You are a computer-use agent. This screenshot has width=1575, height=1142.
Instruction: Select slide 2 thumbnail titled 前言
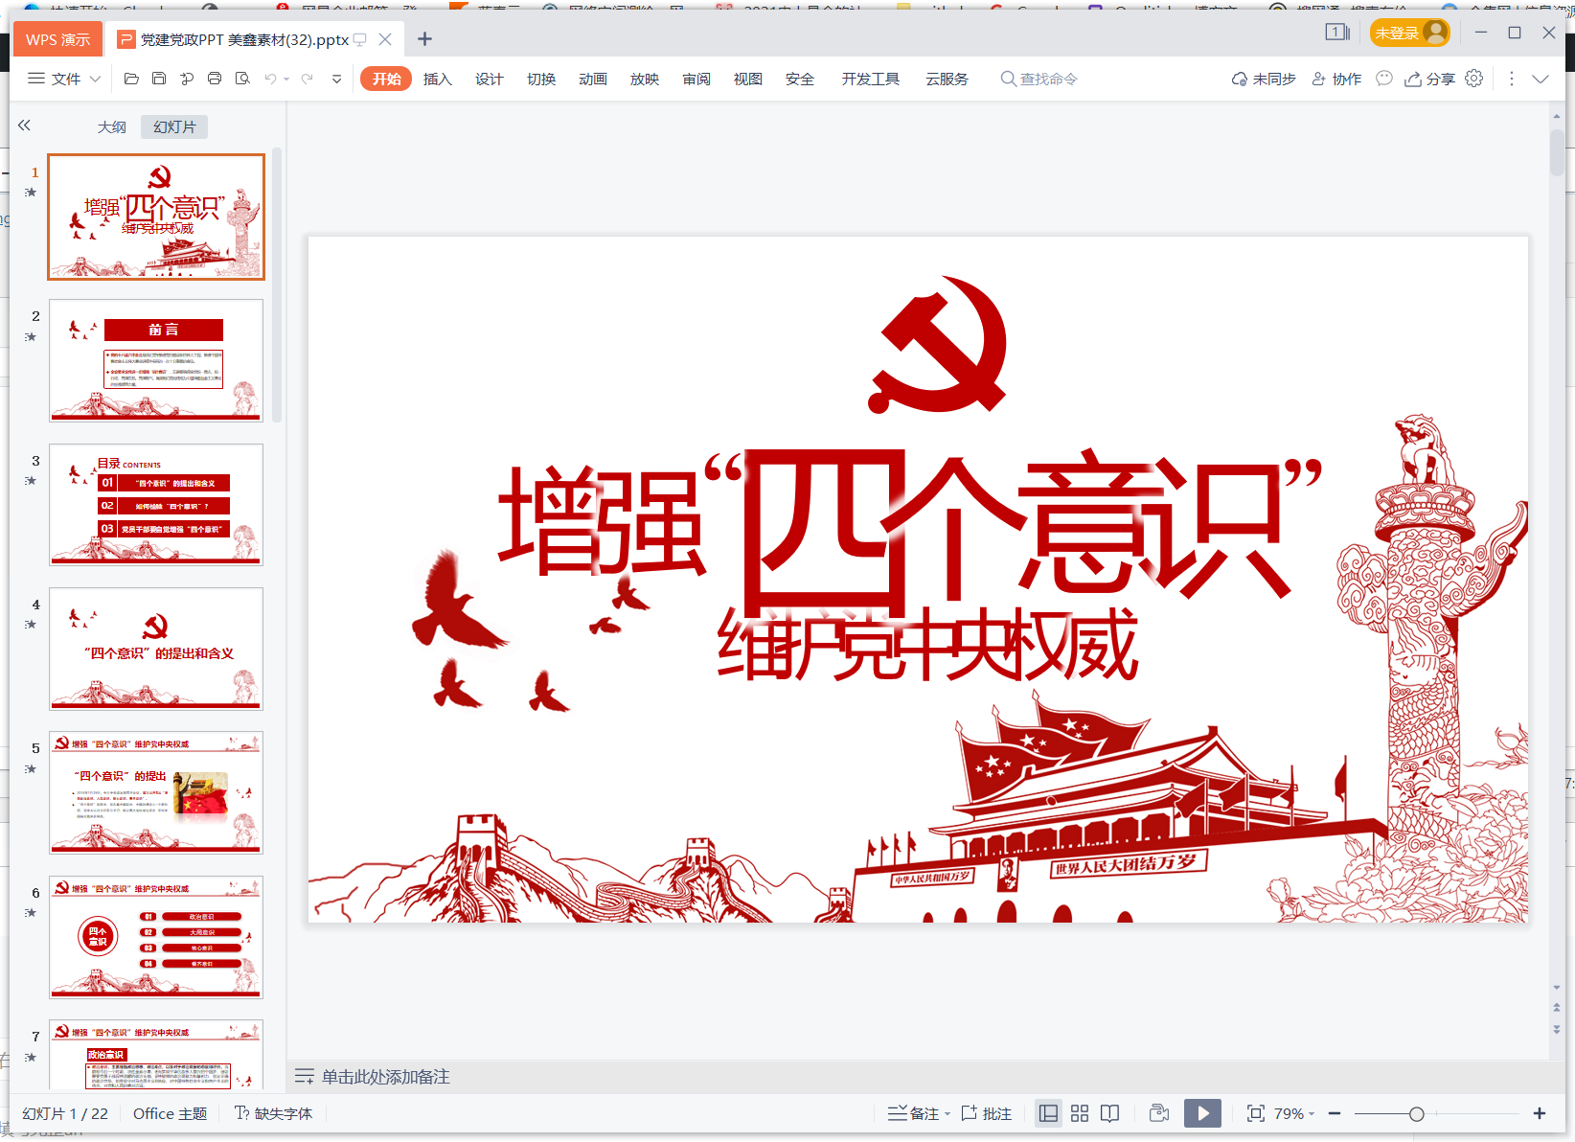pyautogui.click(x=156, y=360)
